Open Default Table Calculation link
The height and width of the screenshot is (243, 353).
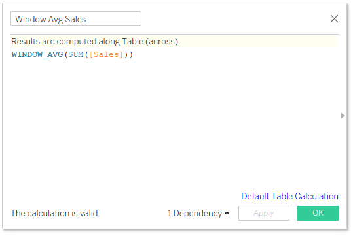click(289, 196)
